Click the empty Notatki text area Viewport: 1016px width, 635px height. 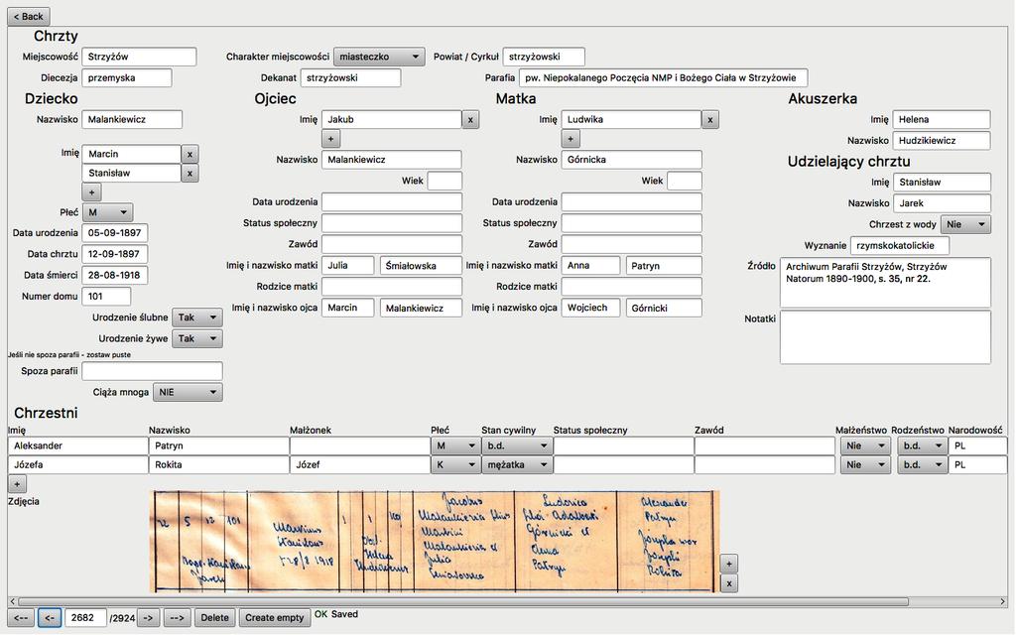coord(885,337)
